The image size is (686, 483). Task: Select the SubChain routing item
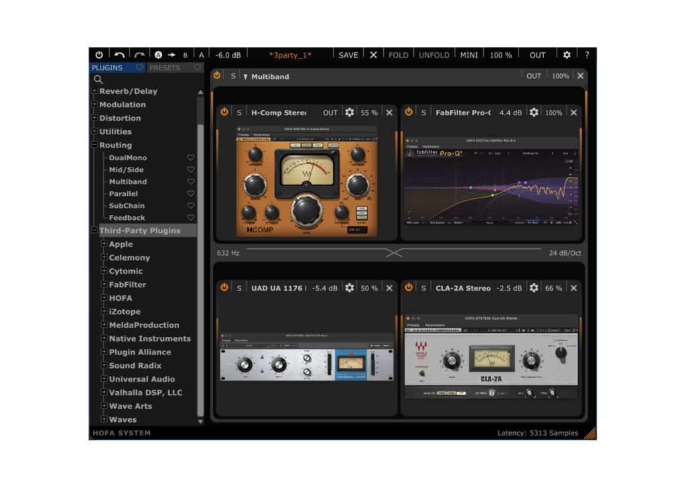127,206
